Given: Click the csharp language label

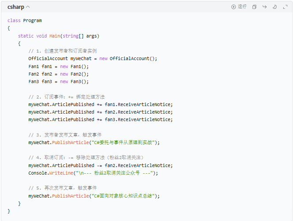Looking at the screenshot, I should point(15,7).
